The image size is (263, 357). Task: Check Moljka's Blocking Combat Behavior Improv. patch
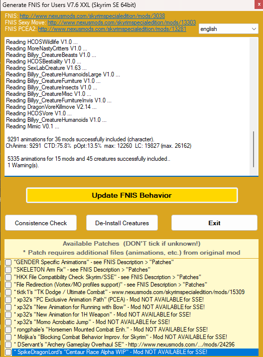point(8,337)
